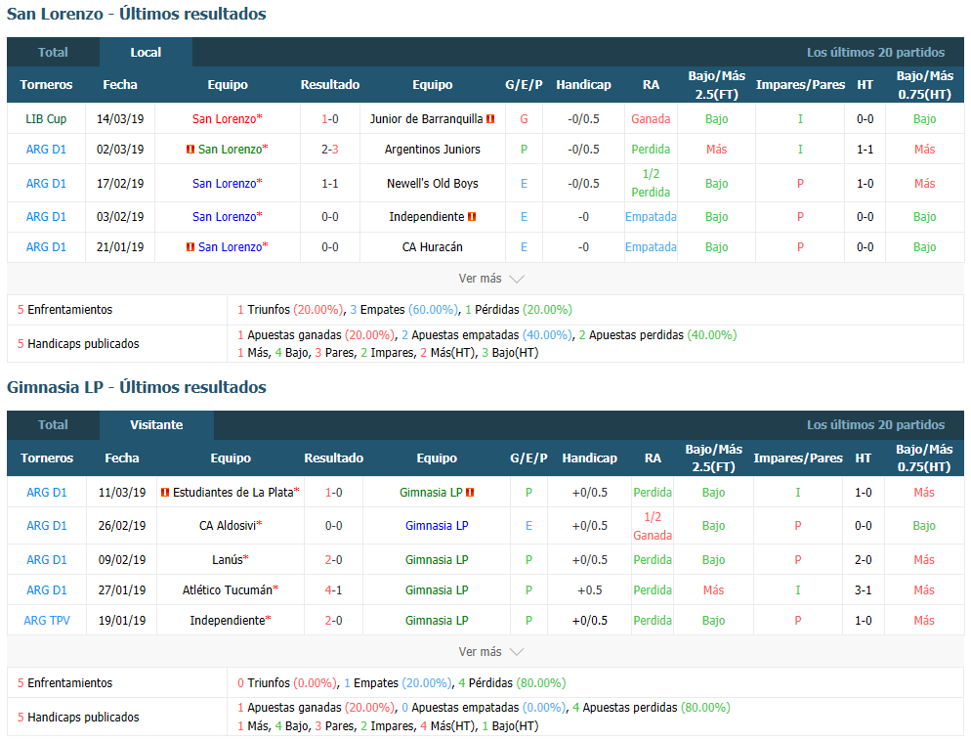Screen dimensions: 971x741
Task: Click the 2-0 half-time score in Lanús row
Action: pos(864,559)
